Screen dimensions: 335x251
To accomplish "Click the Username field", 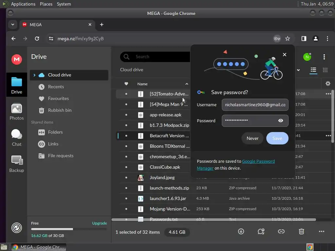I will 255,105.
